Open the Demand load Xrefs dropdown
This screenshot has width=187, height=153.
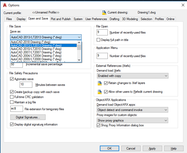132,76
